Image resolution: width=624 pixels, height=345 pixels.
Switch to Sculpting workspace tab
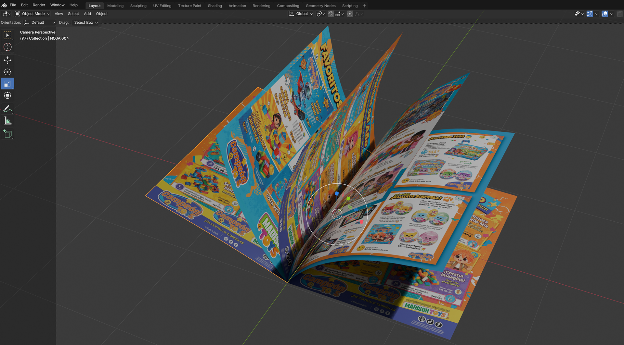[138, 6]
